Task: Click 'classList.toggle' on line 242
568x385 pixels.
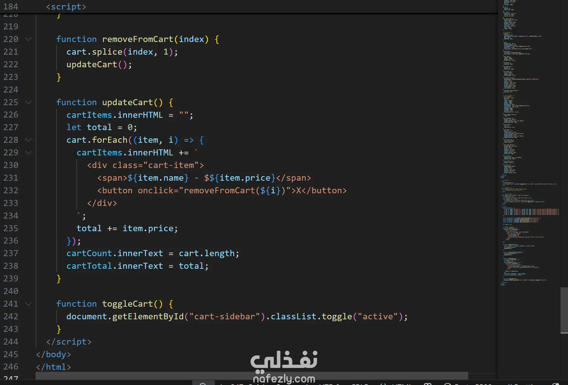Action: [311, 316]
